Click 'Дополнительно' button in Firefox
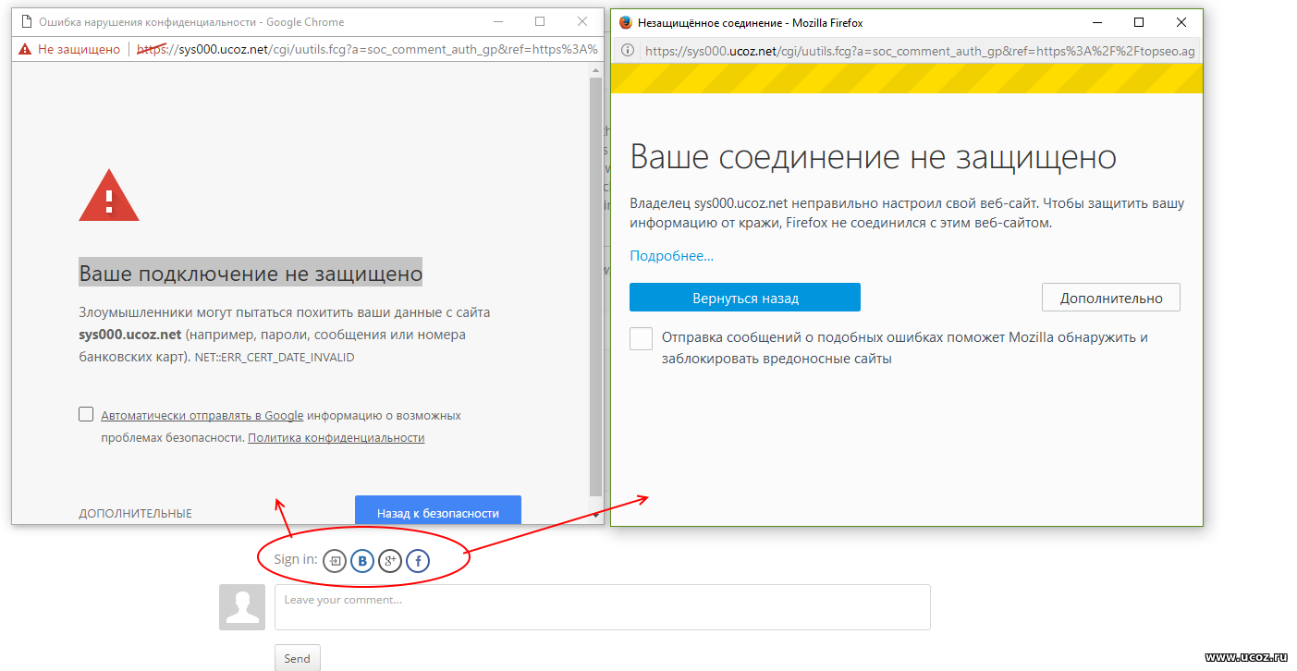 1111,298
